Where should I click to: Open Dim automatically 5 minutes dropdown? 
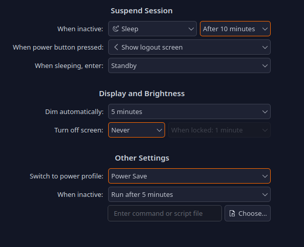[x=189, y=111]
